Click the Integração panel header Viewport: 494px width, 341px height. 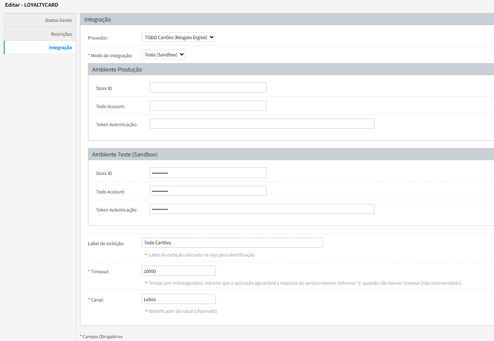point(98,19)
